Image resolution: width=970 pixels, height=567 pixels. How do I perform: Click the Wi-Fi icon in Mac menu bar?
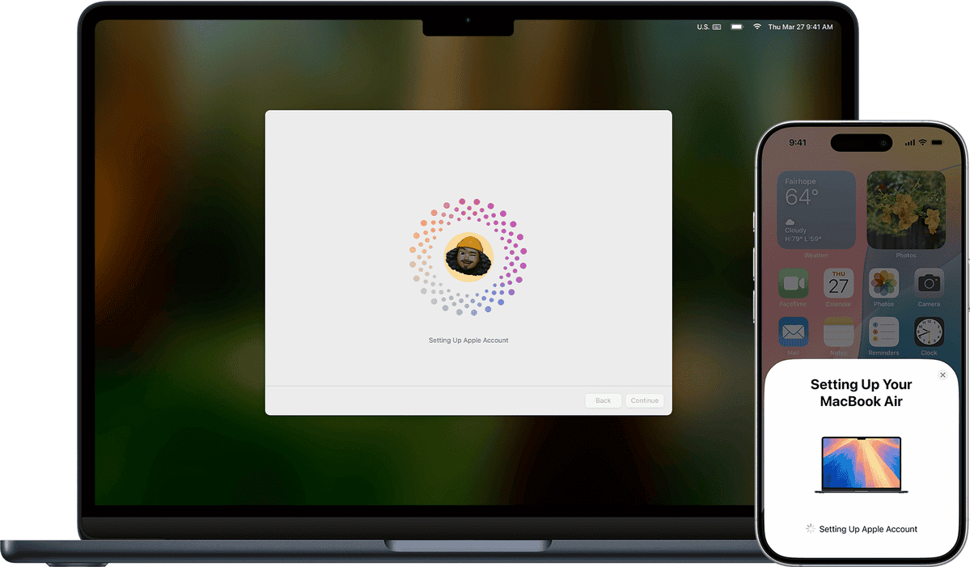tap(757, 27)
